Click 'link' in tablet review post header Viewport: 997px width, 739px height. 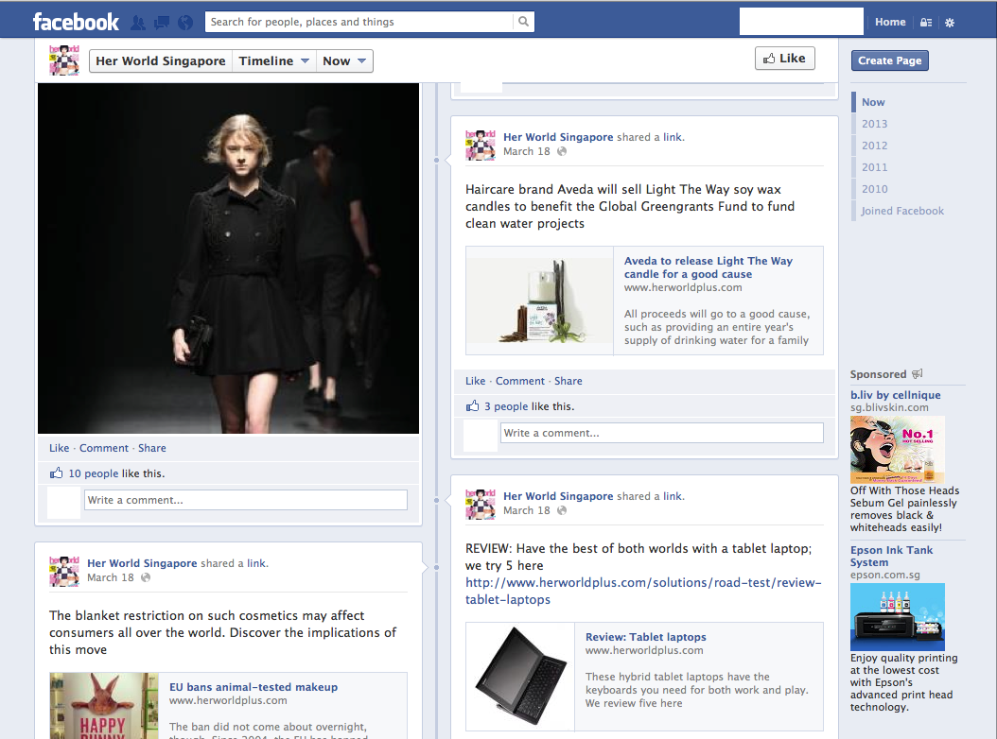(673, 496)
